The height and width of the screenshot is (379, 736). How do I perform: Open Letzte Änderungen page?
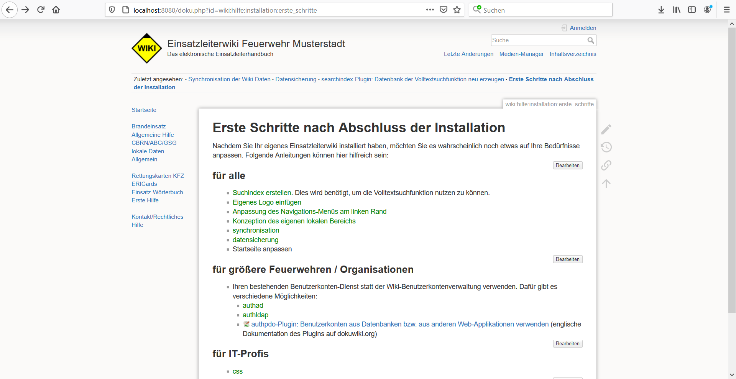[468, 54]
